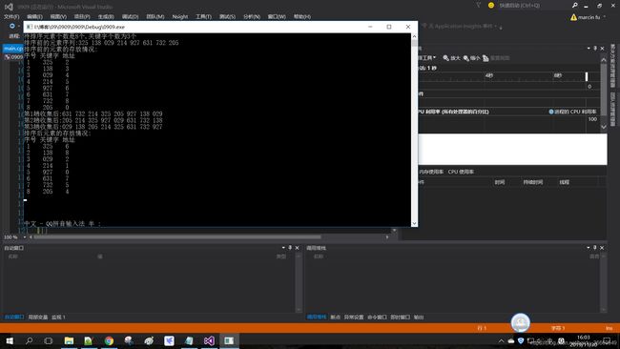Switch to the 监视 1 bottom tab
The height and width of the screenshot is (349, 620).
pyautogui.click(x=58, y=317)
